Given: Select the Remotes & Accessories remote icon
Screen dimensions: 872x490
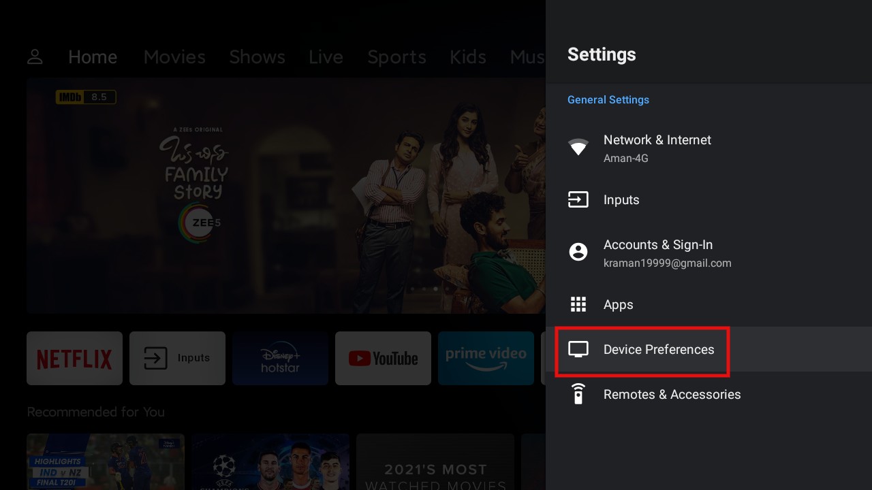Looking at the screenshot, I should pyautogui.click(x=578, y=394).
